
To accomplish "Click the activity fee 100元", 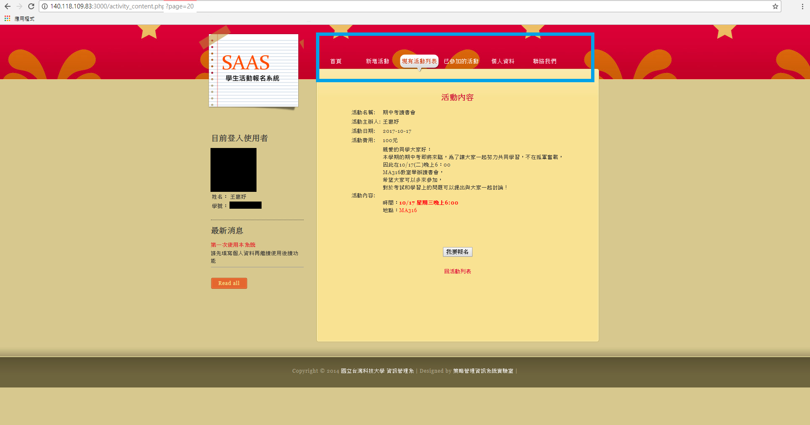I will coord(390,140).
